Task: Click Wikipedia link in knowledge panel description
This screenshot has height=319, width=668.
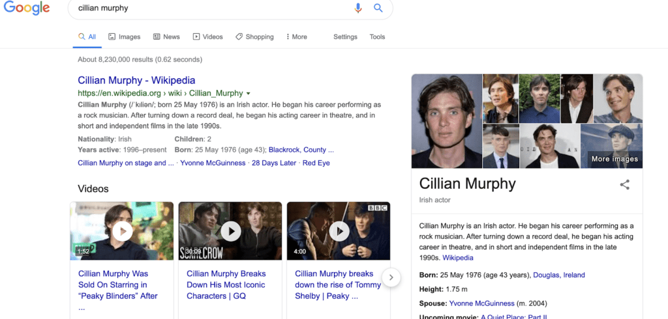Action: coord(458,258)
